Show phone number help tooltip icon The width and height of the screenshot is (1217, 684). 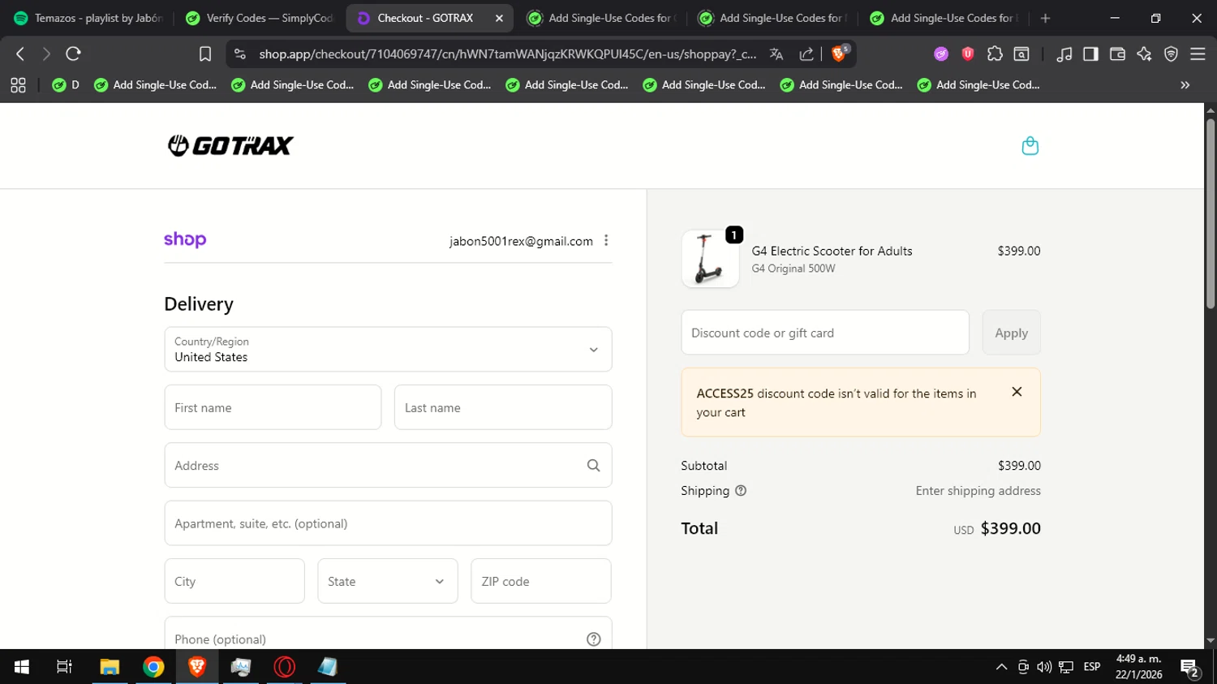pyautogui.click(x=593, y=639)
